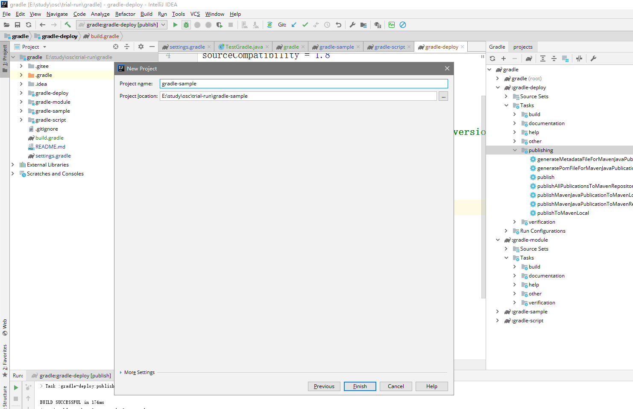The width and height of the screenshot is (633, 409).
Task: Expand the gradle-sample folder in Project tree
Action: pyautogui.click(x=21, y=111)
